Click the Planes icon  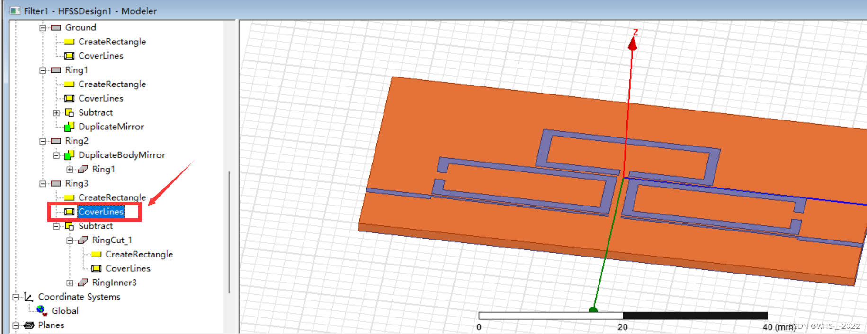[29, 325]
